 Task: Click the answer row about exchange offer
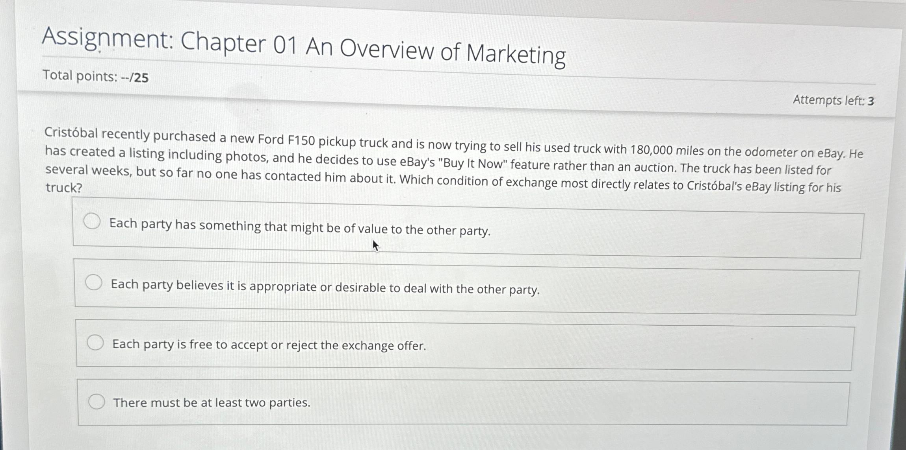click(269, 346)
